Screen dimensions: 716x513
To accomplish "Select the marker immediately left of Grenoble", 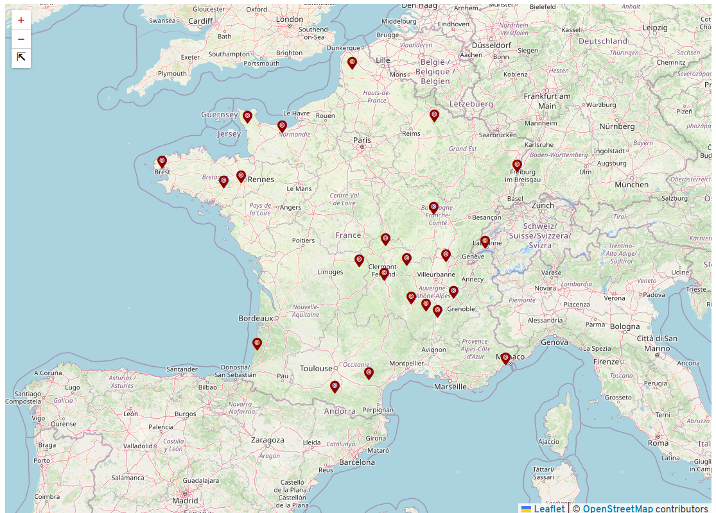I will click(437, 312).
